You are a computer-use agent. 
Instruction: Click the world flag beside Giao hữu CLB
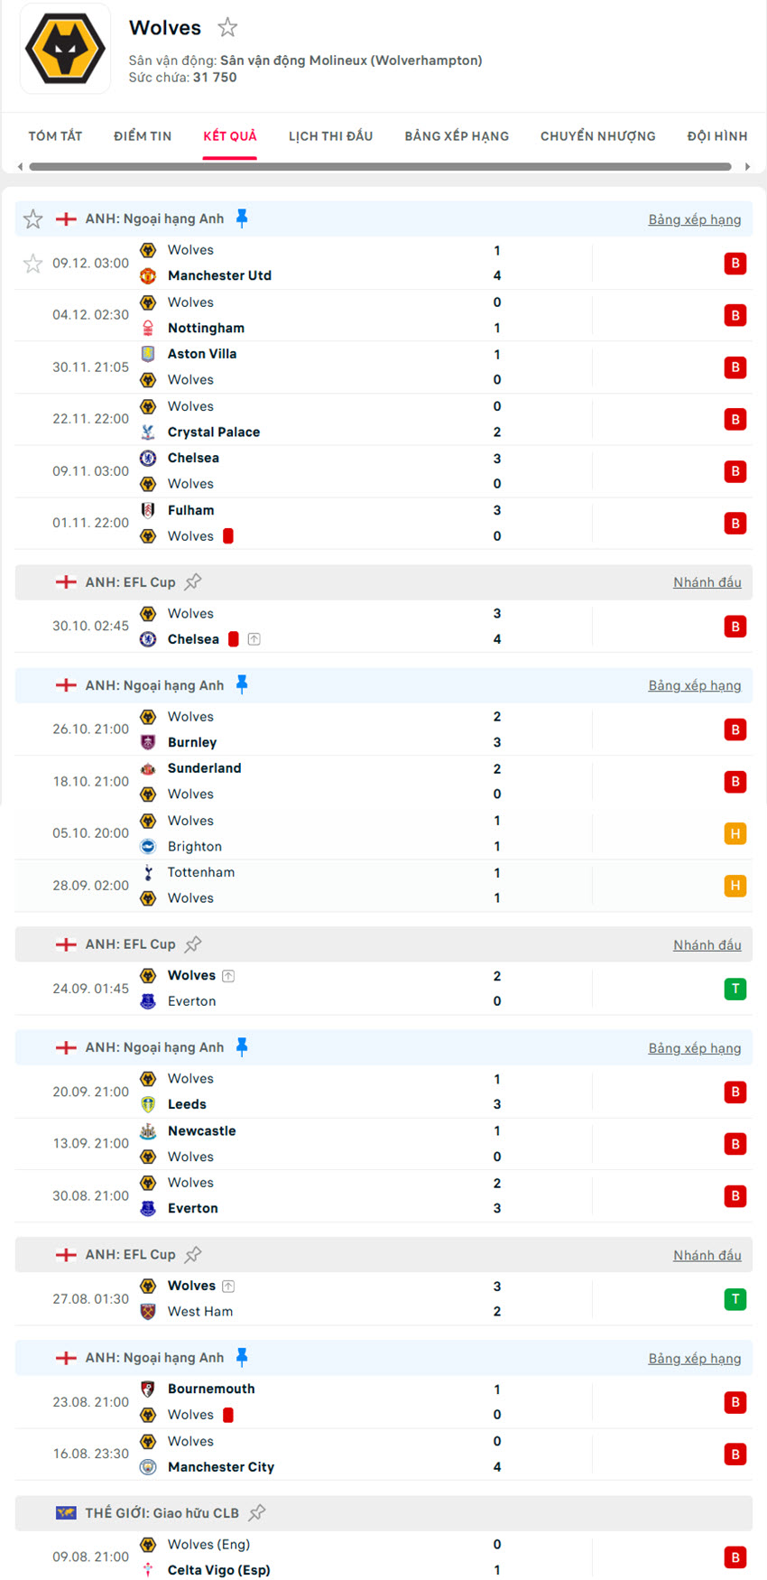tap(67, 1513)
